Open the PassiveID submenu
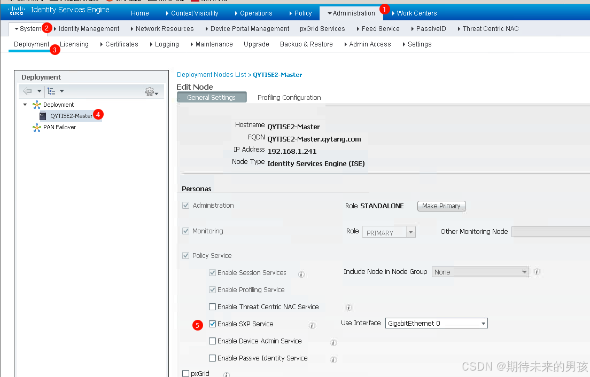This screenshot has height=377, width=590. [429, 28]
